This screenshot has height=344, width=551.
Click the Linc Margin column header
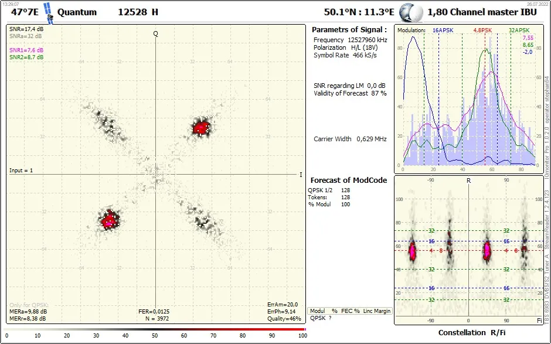coord(377,311)
